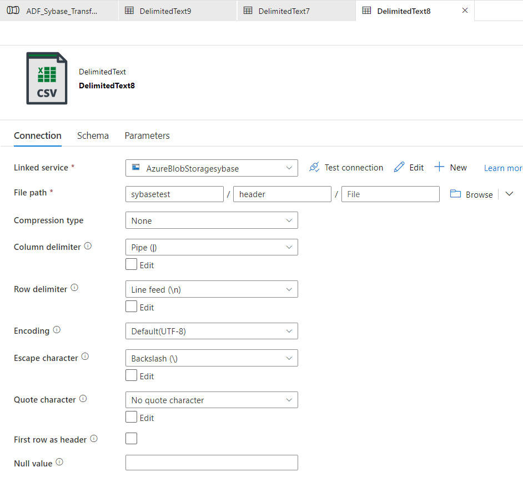
Task: Open the Quote character dropdown
Action: pos(212,400)
